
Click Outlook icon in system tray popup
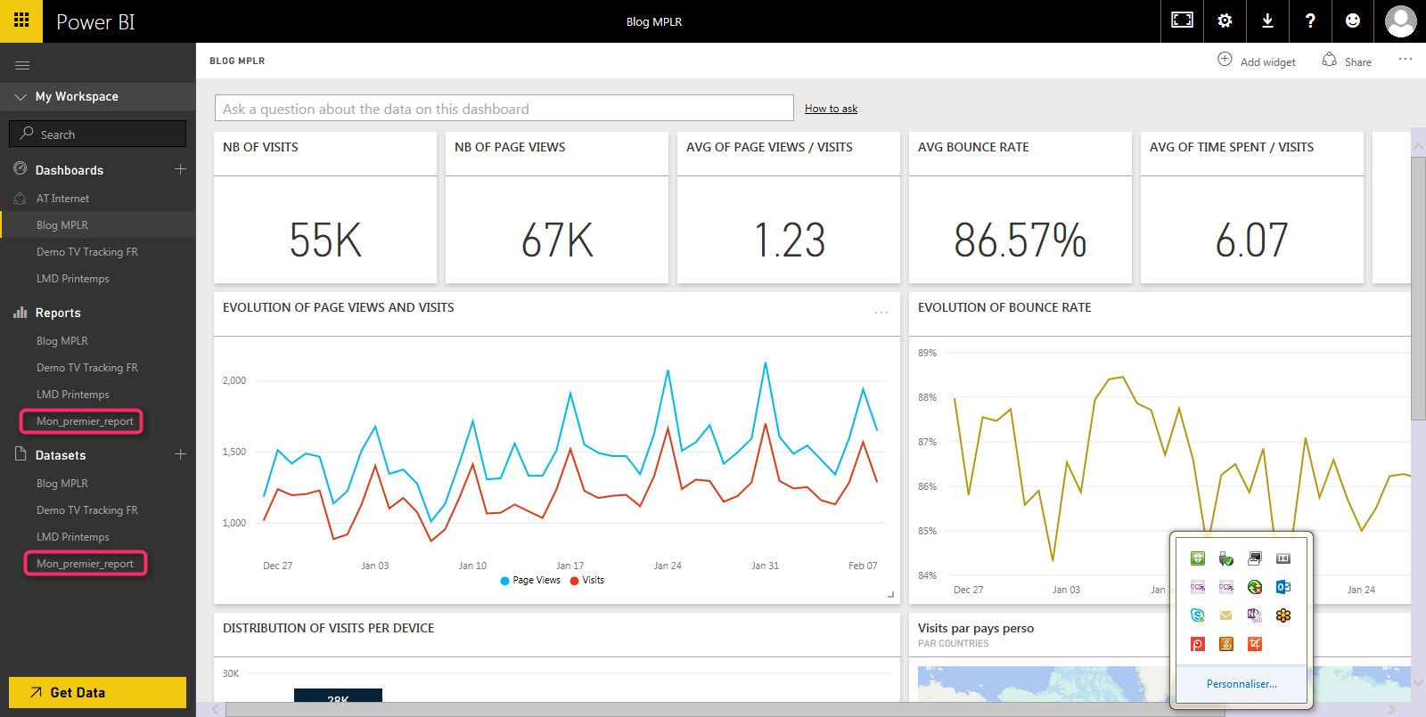pyautogui.click(x=1283, y=587)
